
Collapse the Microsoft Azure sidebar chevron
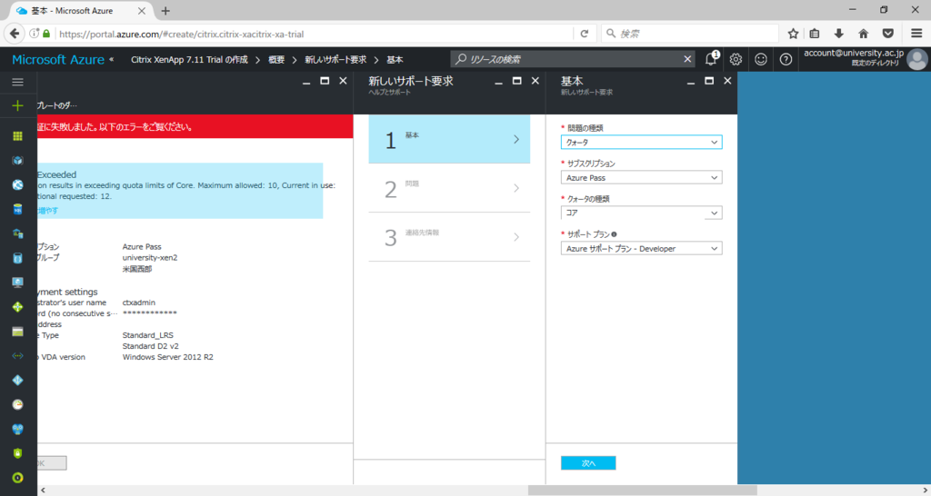(111, 59)
